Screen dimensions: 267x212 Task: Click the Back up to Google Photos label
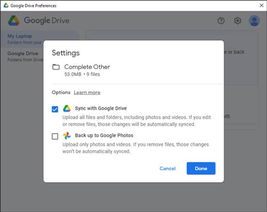pos(104,136)
